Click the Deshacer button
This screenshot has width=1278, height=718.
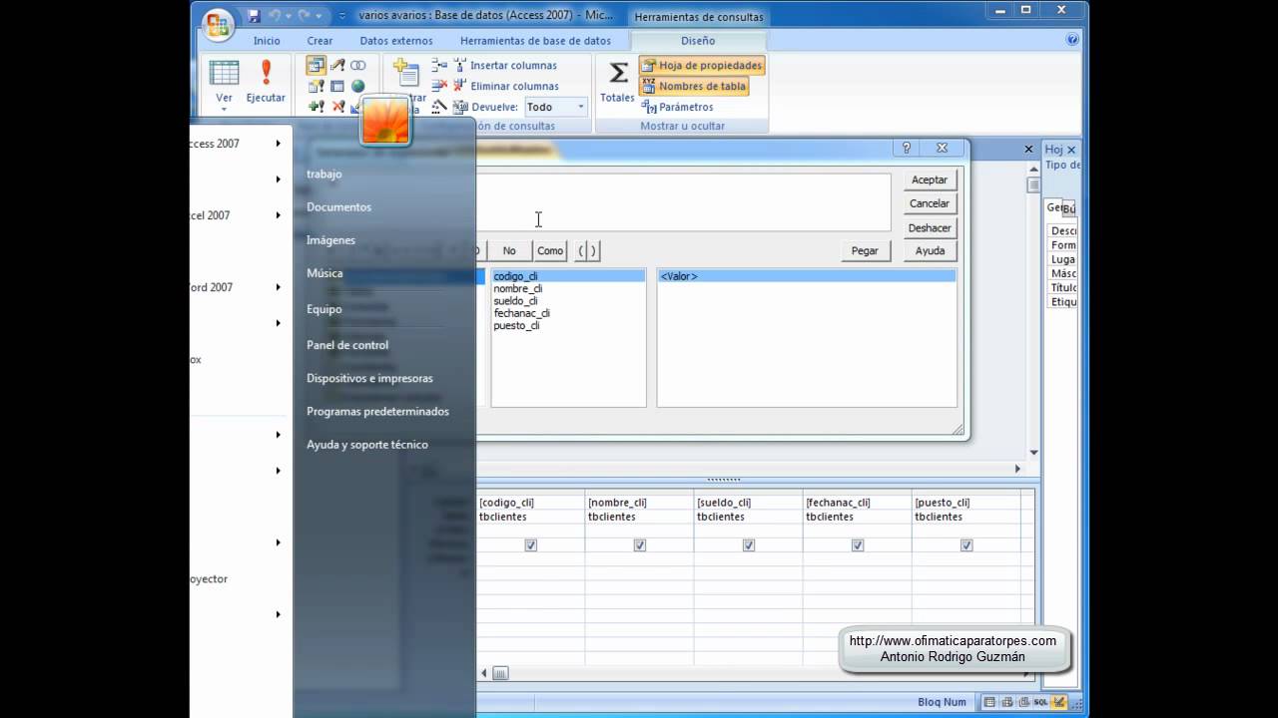coord(930,227)
